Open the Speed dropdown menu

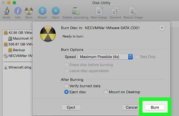click(x=105, y=57)
